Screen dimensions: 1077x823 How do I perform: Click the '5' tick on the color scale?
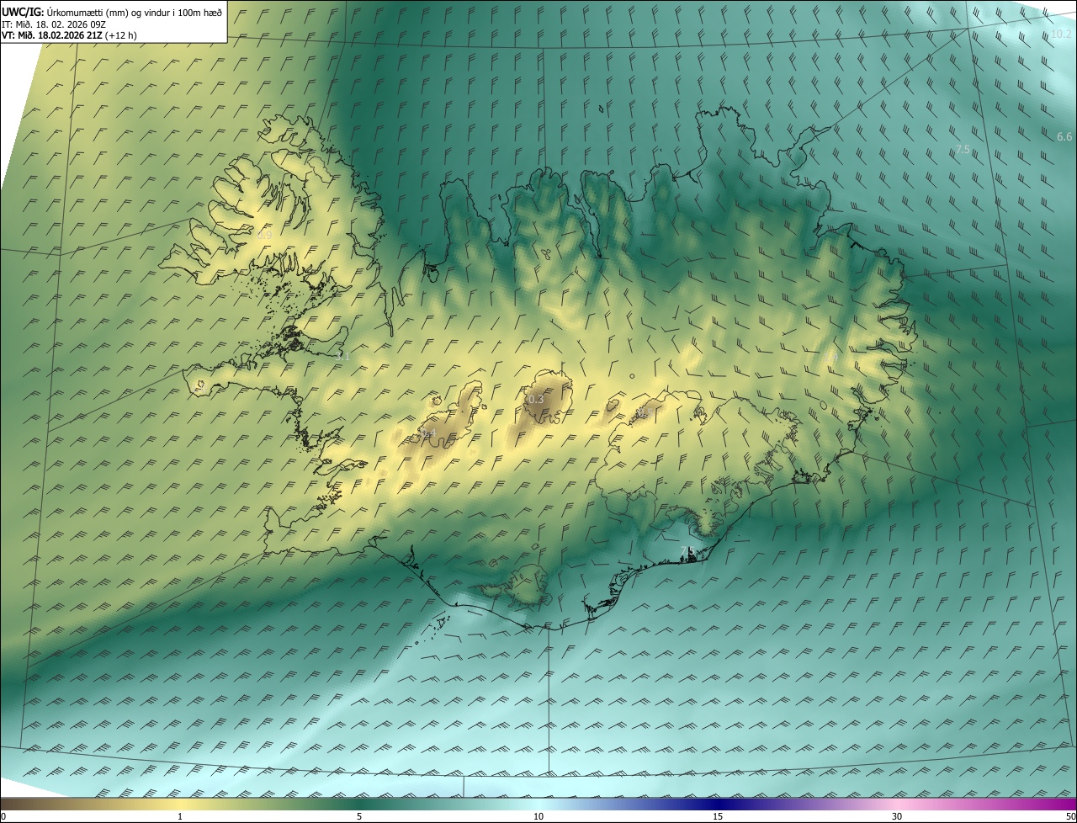pos(359,816)
